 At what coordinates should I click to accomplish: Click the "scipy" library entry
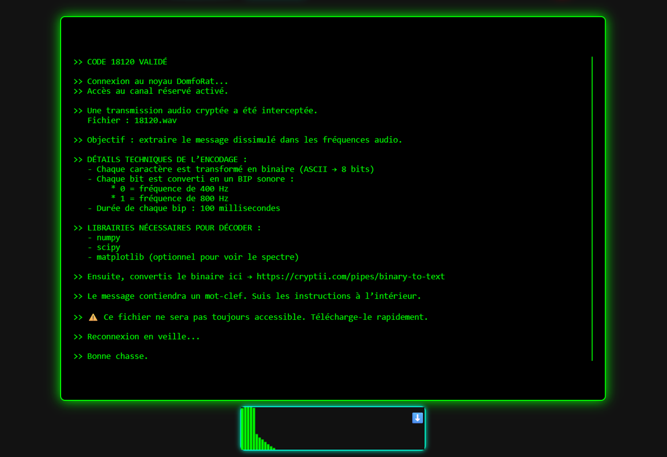104,247
